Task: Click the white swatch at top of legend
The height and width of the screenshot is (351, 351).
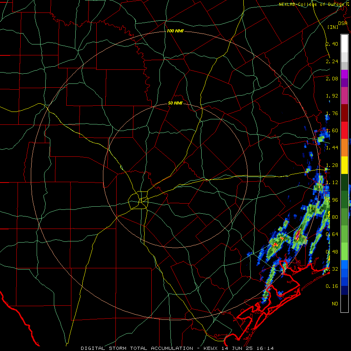Action: click(344, 44)
